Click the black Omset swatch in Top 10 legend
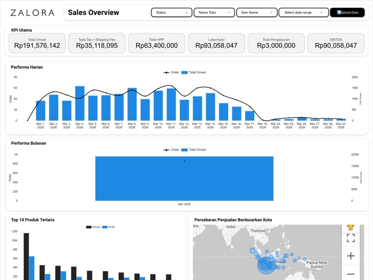Viewport: 373px width, 280px height. click(89, 227)
